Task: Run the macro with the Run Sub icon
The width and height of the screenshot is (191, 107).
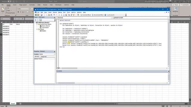Action: 59,15
